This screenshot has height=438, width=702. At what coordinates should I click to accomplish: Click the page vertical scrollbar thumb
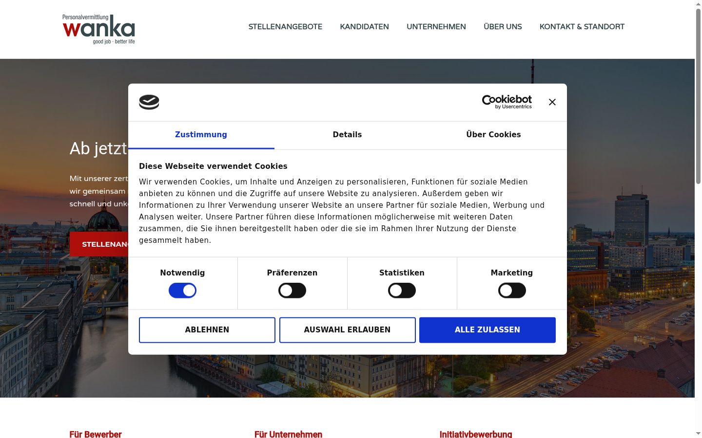point(698,96)
